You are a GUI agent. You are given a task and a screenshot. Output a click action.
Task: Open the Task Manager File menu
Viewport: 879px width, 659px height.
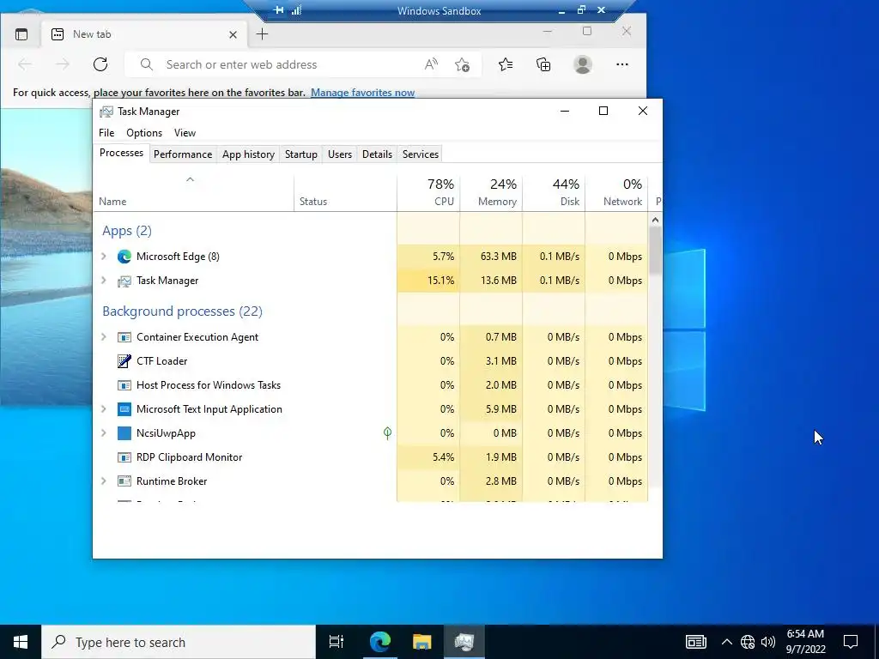click(106, 133)
